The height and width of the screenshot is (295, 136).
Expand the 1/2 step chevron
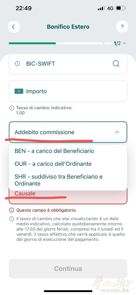click(124, 43)
